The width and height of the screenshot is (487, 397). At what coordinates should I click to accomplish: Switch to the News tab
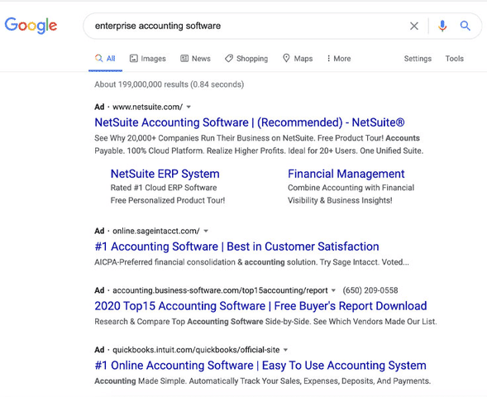pyautogui.click(x=195, y=59)
